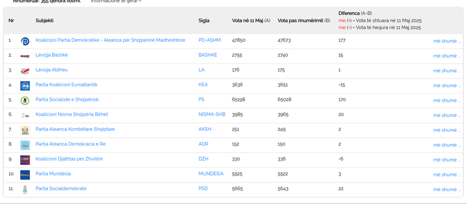This screenshot has height=204, width=467.
Task: Click the Lëvizja Bashkë party logo
Action: click(25, 56)
